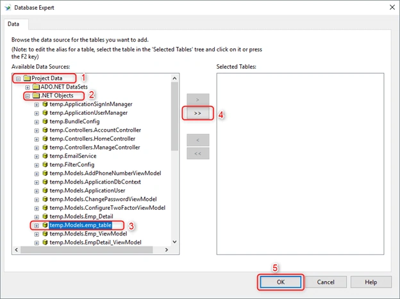Click the temp.Controllers.ManageController object icon
Screen dimensions: 400x299
coord(45,148)
